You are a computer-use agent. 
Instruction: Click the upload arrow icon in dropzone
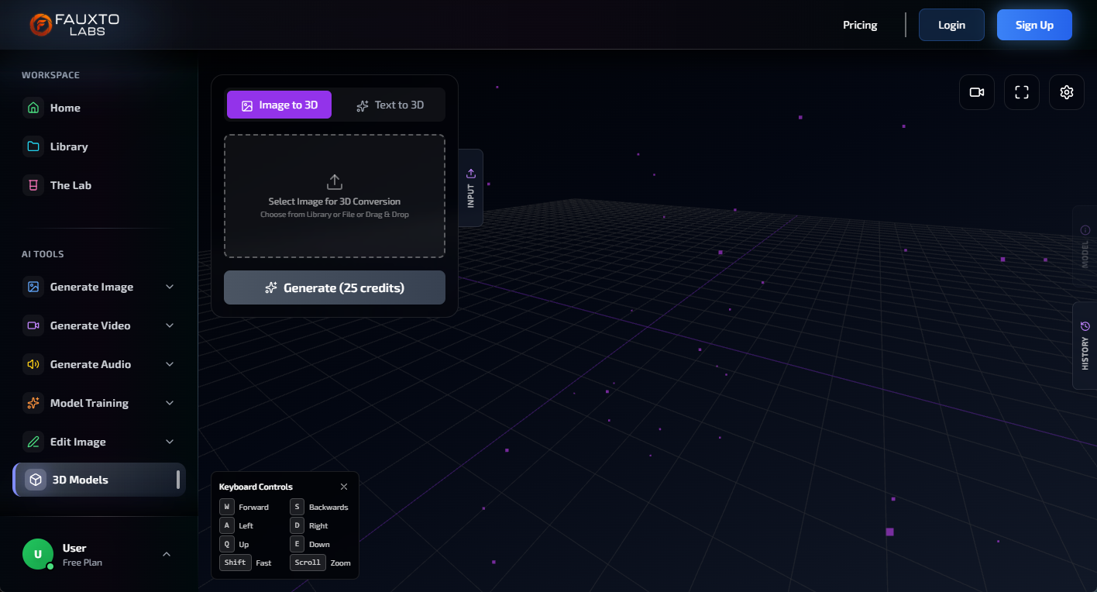(335, 182)
